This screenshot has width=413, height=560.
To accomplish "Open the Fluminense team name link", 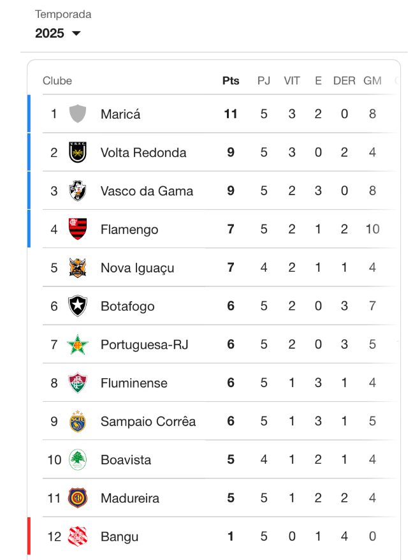I will point(134,383).
